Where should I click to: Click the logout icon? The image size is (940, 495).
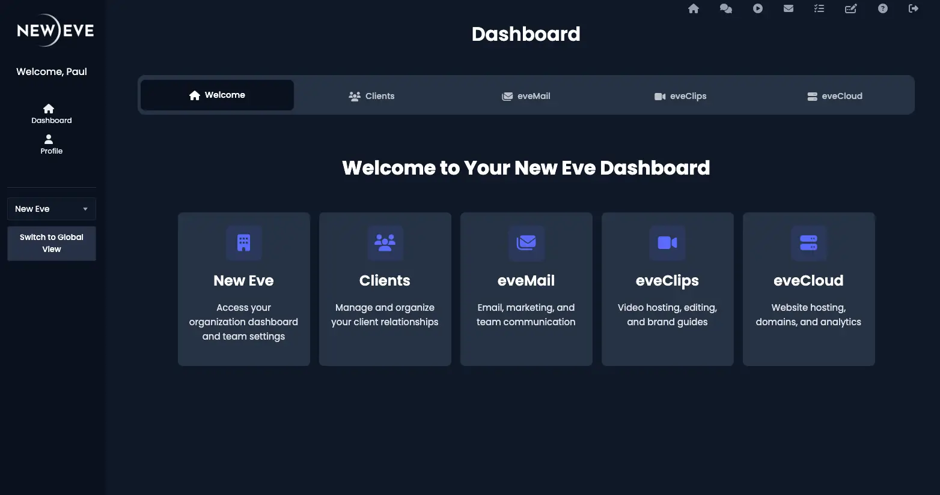pyautogui.click(x=914, y=8)
